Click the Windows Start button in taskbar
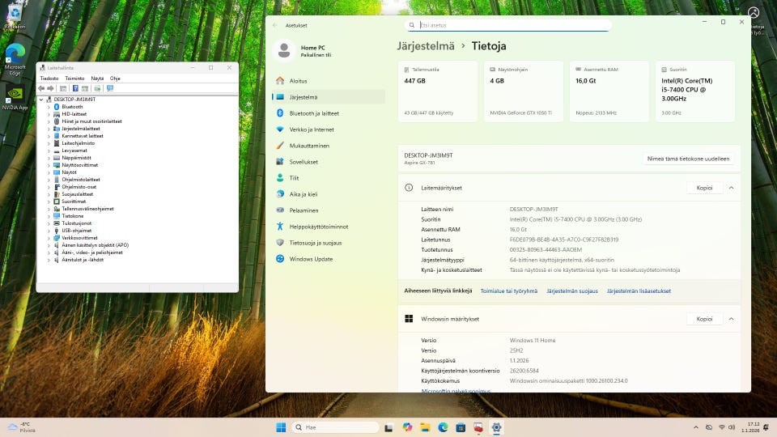 [281, 427]
